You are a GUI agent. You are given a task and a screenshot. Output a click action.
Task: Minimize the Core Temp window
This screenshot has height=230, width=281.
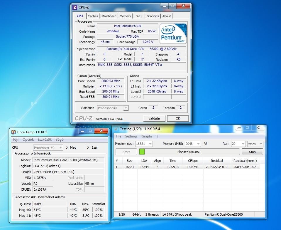pyautogui.click(x=82, y=131)
